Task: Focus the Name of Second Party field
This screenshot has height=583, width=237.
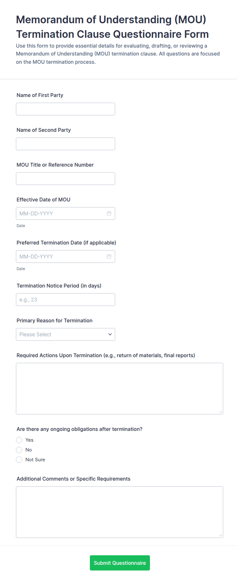Action: pyautogui.click(x=65, y=144)
